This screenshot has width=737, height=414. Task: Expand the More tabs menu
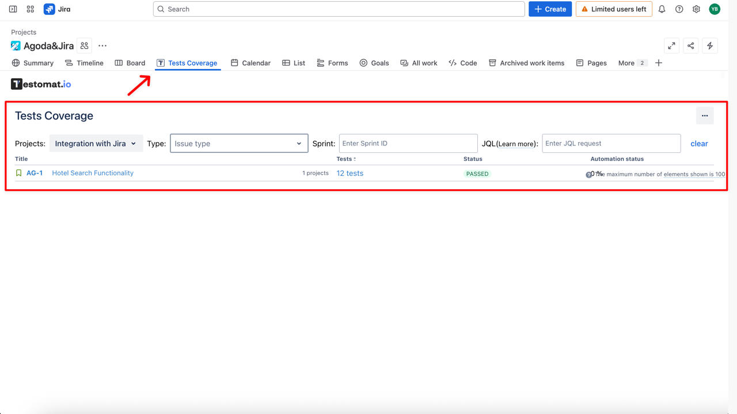pyautogui.click(x=632, y=63)
